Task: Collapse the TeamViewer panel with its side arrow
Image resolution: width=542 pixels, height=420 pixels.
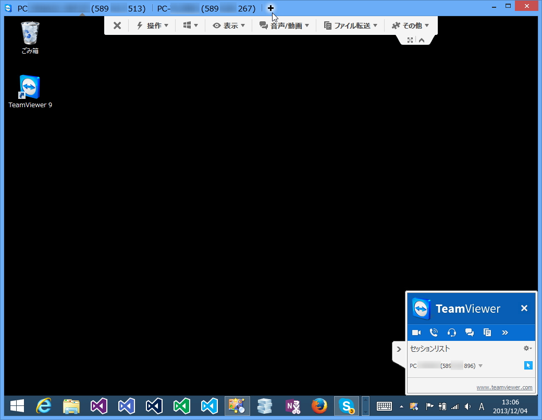Action: click(399, 349)
